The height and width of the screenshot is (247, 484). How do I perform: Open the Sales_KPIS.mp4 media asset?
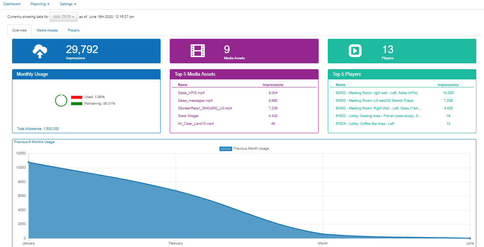[191, 93]
